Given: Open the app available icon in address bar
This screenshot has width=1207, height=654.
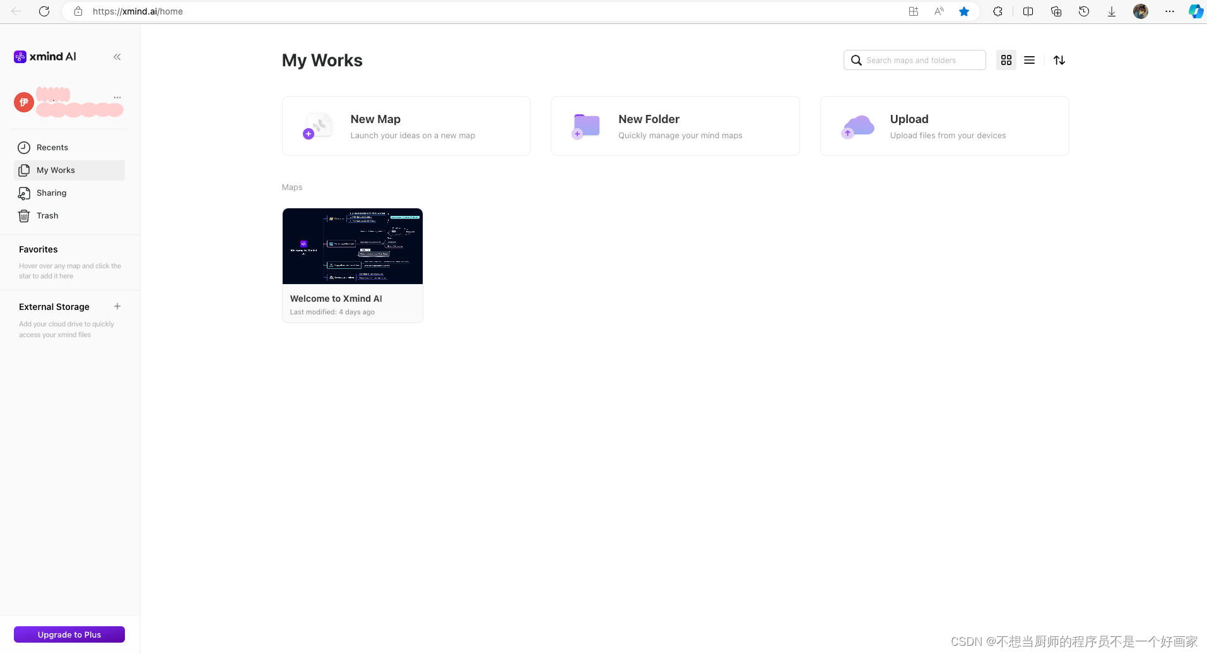Looking at the screenshot, I should click(914, 11).
